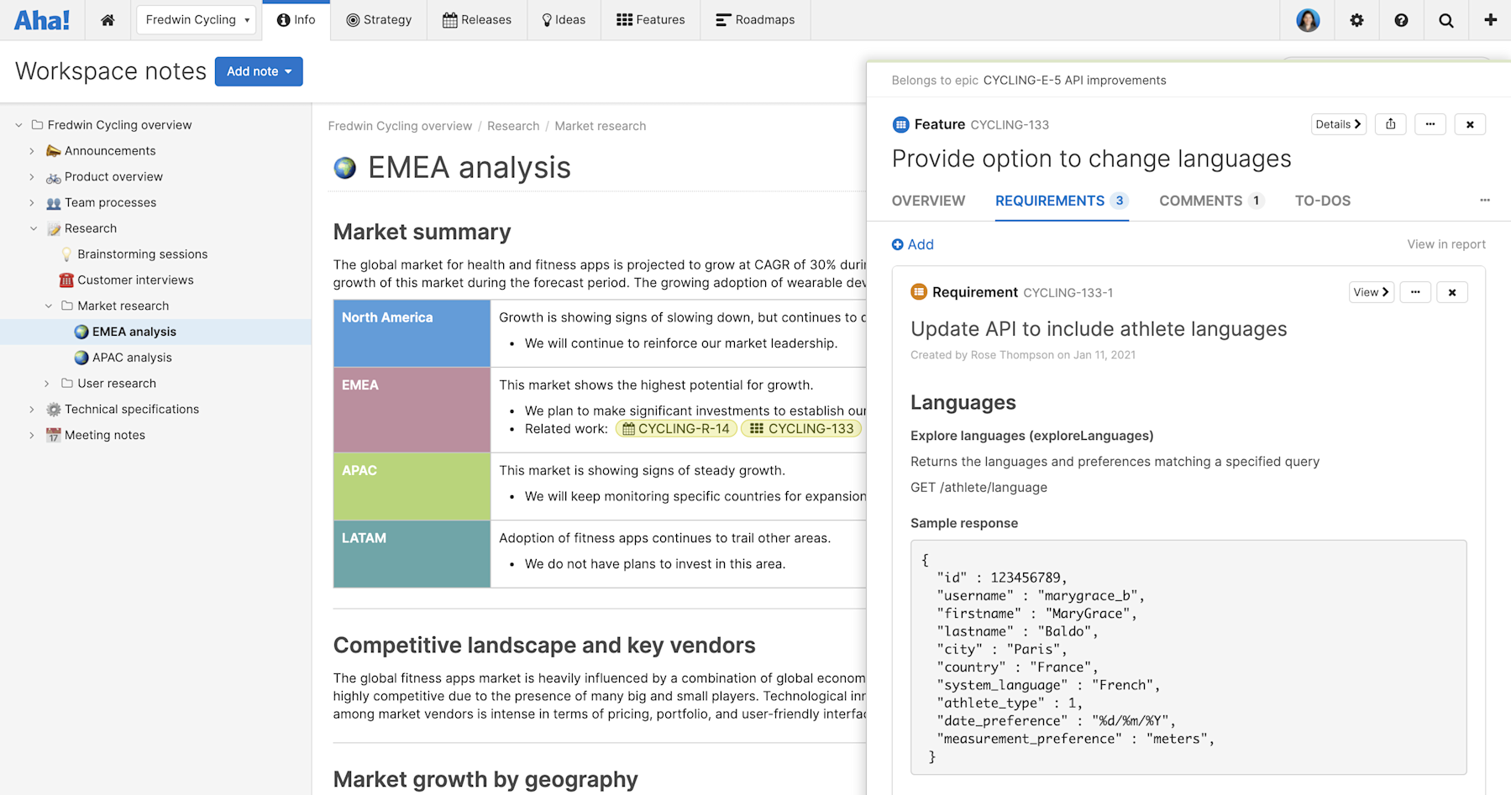Open the Fredwin Cycling workspace selector
Screen dimensions: 1511x795
pos(196,19)
